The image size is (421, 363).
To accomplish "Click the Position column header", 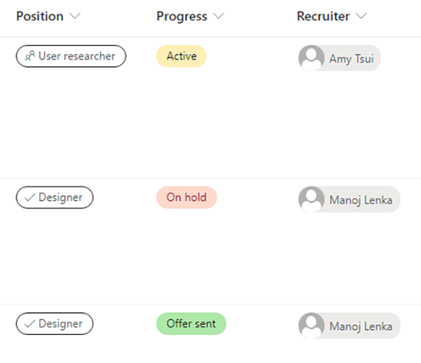I will (x=40, y=16).
